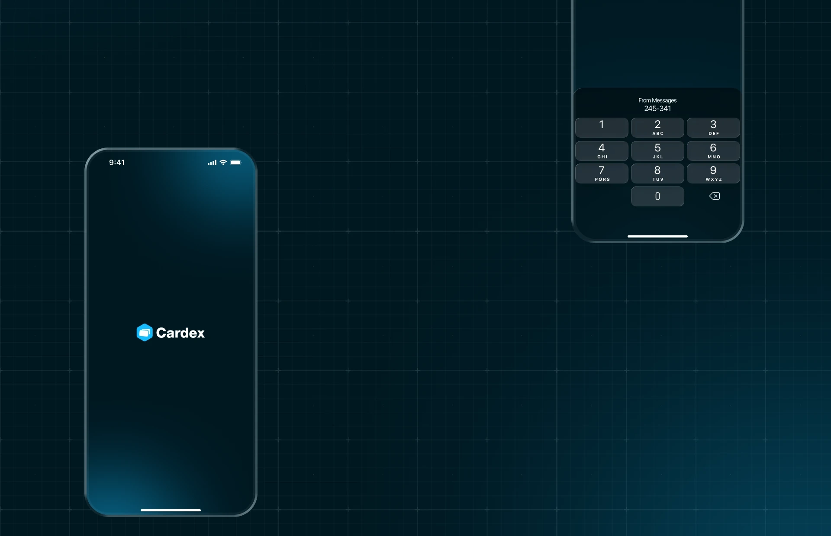This screenshot has height=536, width=831.
Task: Tap the backspace delete key icon
Action: coord(714,196)
